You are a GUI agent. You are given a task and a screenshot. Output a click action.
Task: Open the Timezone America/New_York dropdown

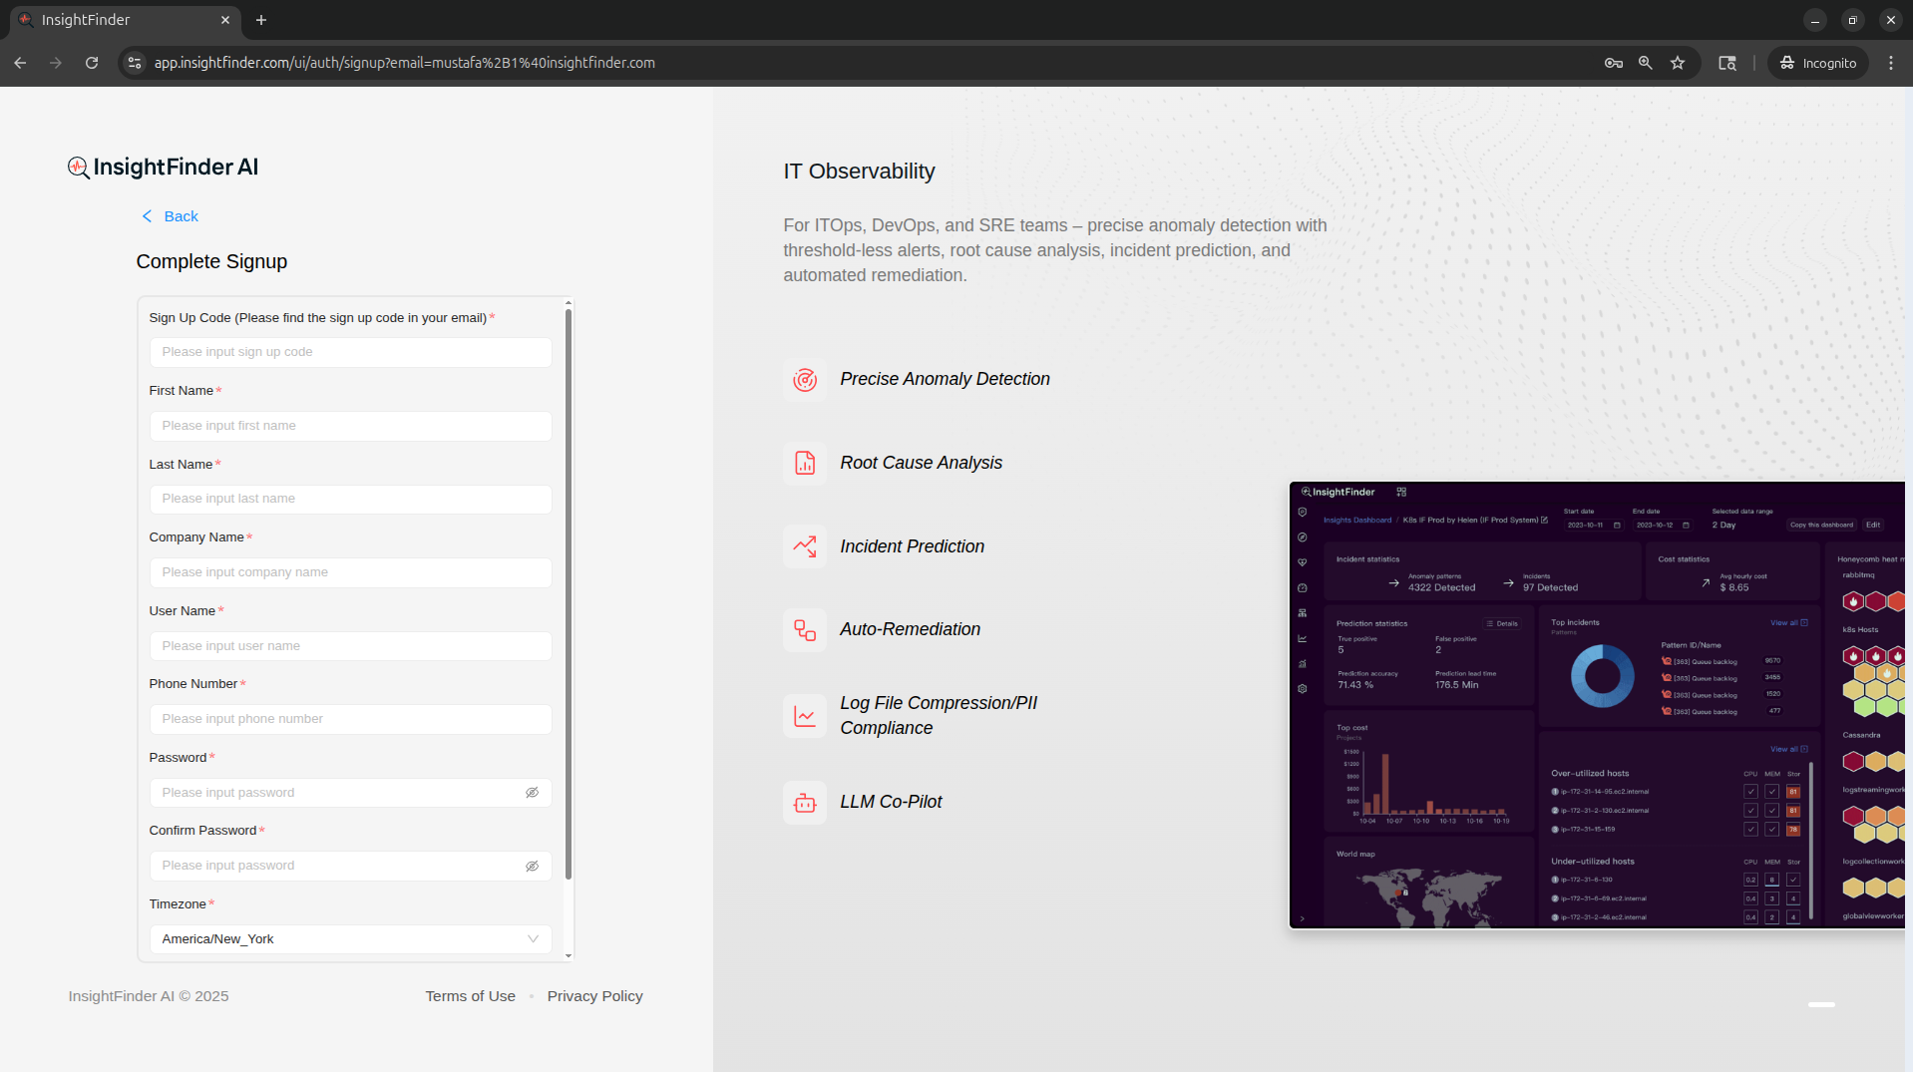point(350,939)
